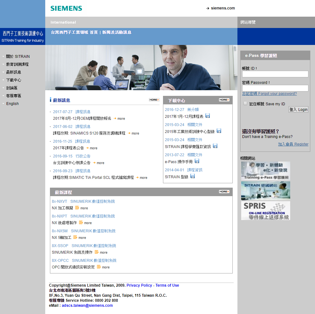Click save icon for 2017年1月-12月課程表
The width and height of the screenshot is (315, 314).
(208, 116)
